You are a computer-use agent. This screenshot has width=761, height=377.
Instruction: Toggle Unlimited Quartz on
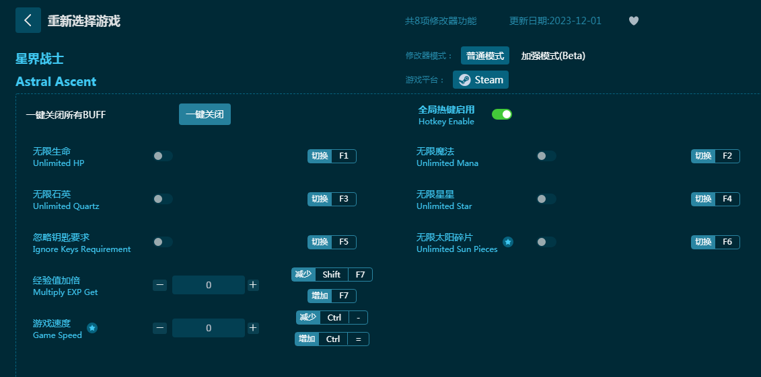click(162, 199)
